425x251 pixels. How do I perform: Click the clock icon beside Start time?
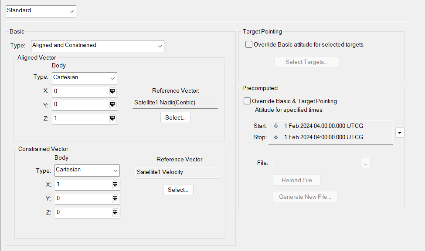(x=275, y=126)
